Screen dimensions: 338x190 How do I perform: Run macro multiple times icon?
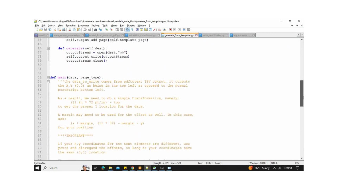coord(184,30)
